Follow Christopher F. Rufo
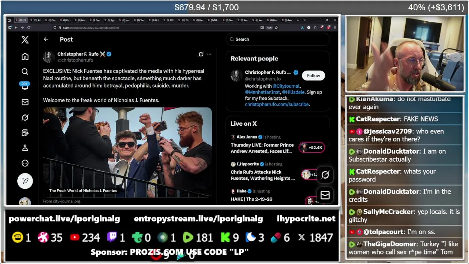This screenshot has width=469, height=264. [313, 76]
